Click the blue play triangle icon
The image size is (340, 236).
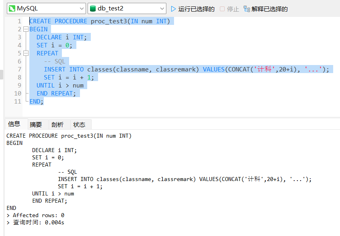coord(173,9)
